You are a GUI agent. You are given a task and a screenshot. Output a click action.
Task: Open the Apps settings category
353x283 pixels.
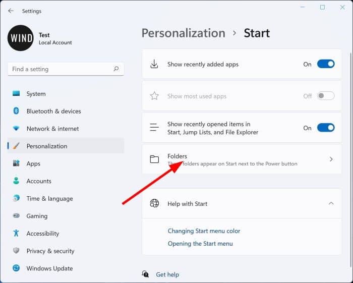pos(66,163)
